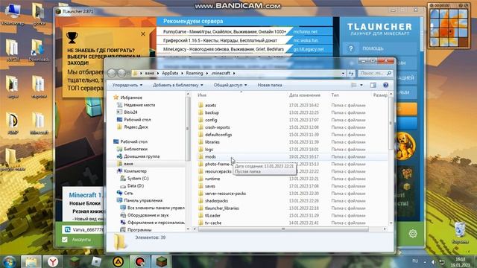Screen dimensions: 477x268
Task: Select the saves folder
Action: [x=209, y=186]
